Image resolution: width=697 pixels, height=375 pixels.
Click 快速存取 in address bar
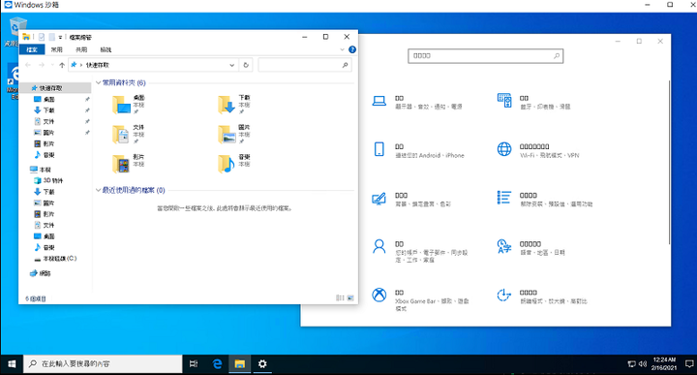pyautogui.click(x=98, y=65)
